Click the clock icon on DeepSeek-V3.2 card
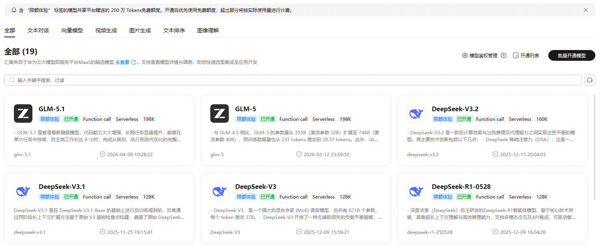This screenshot has height=247, width=600. [495, 154]
